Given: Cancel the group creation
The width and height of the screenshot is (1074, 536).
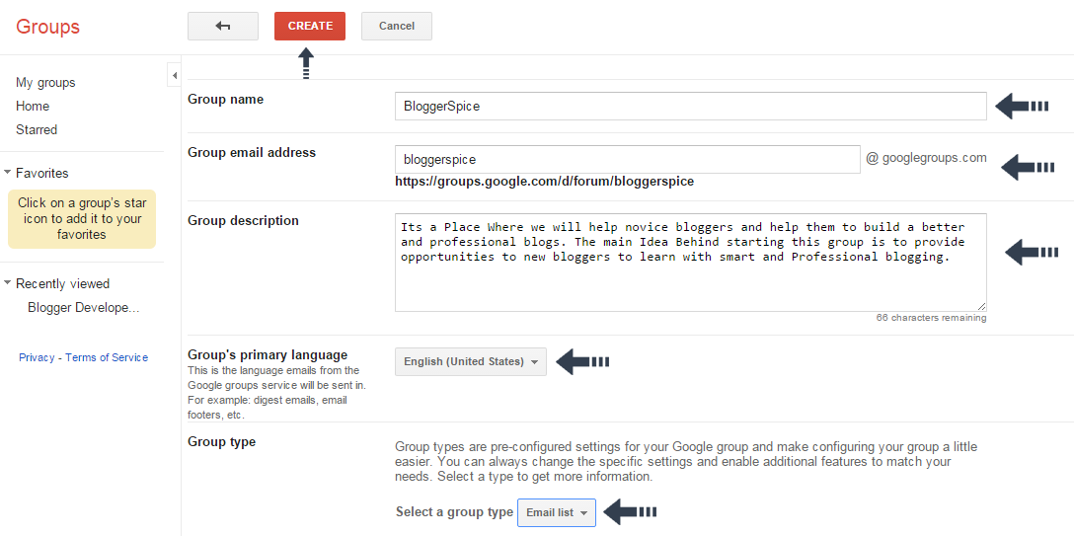Looking at the screenshot, I should (x=397, y=26).
